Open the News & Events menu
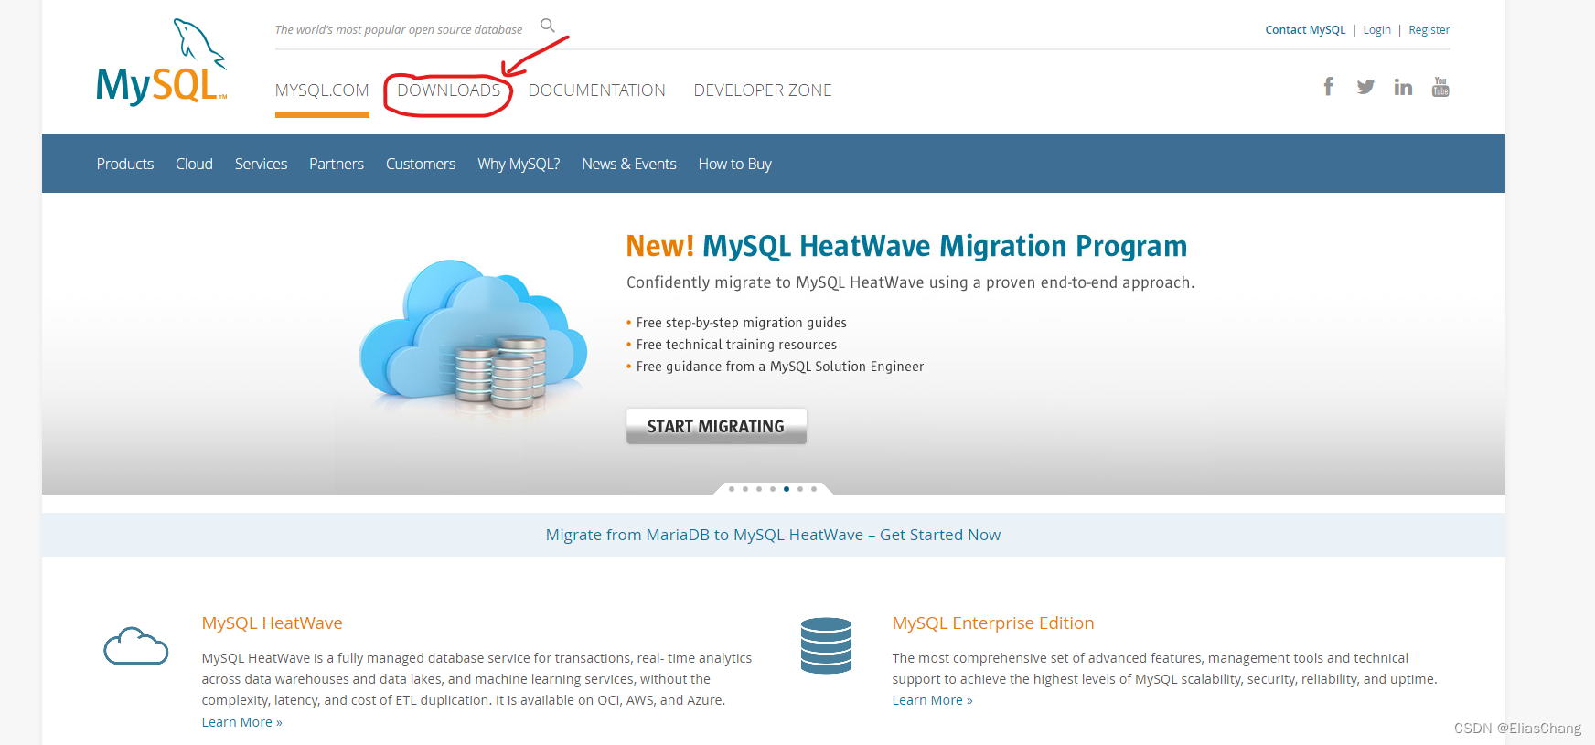This screenshot has width=1595, height=745. click(629, 164)
